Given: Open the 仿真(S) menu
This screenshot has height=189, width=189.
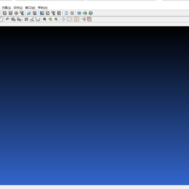Looking at the screenshot, I should click(x=7, y=8).
